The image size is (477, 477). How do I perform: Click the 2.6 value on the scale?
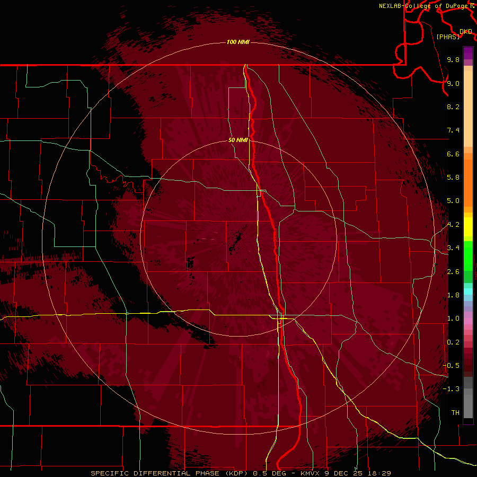tap(453, 272)
